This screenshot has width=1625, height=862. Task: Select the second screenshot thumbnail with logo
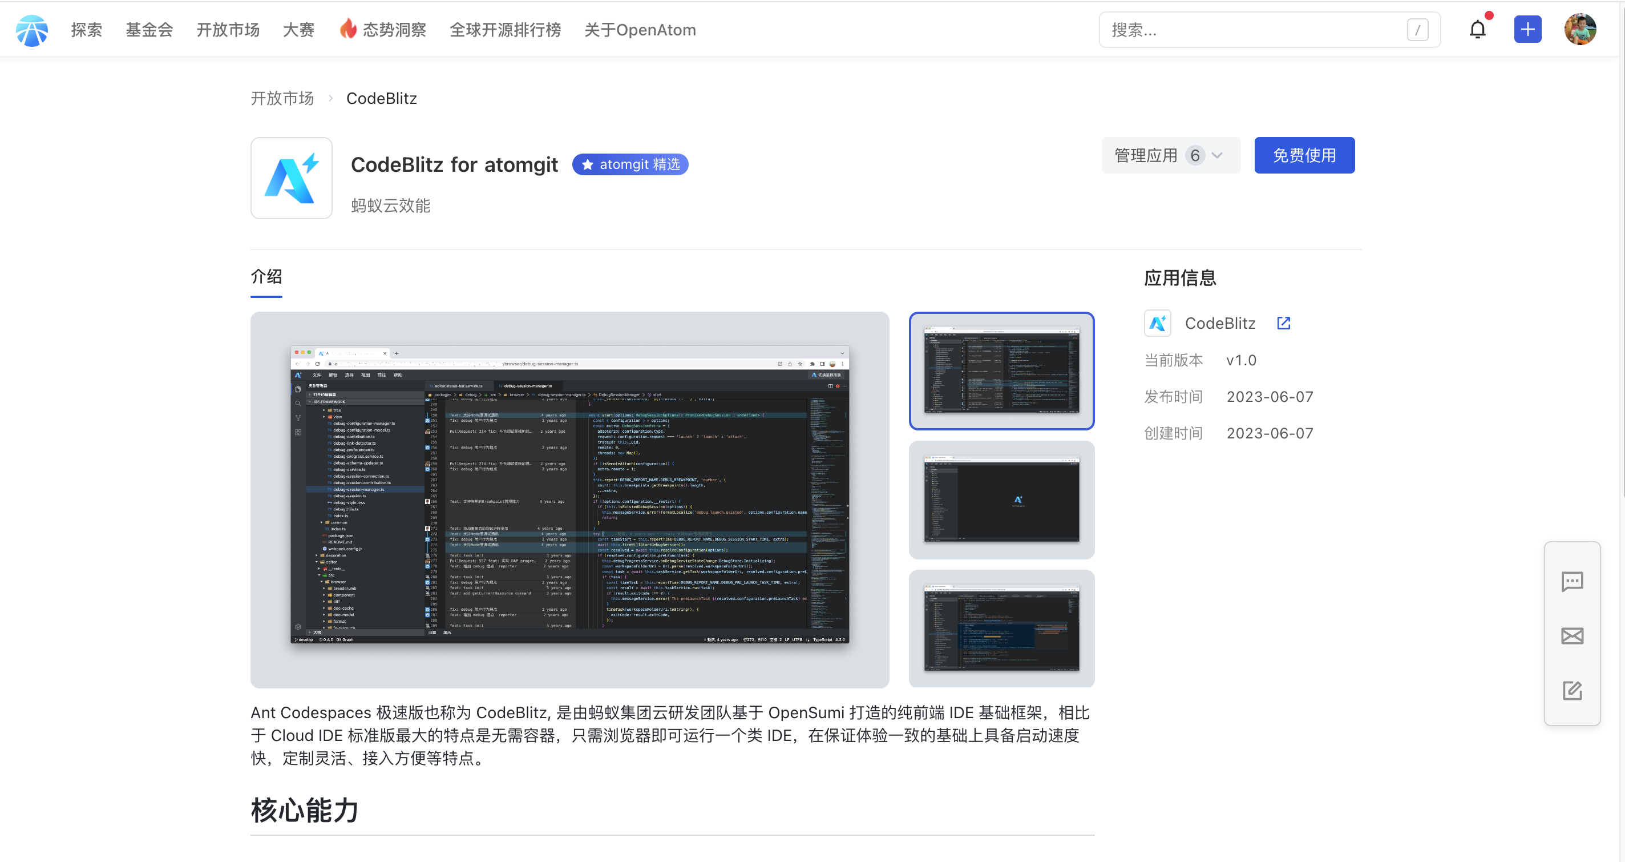(x=1001, y=500)
